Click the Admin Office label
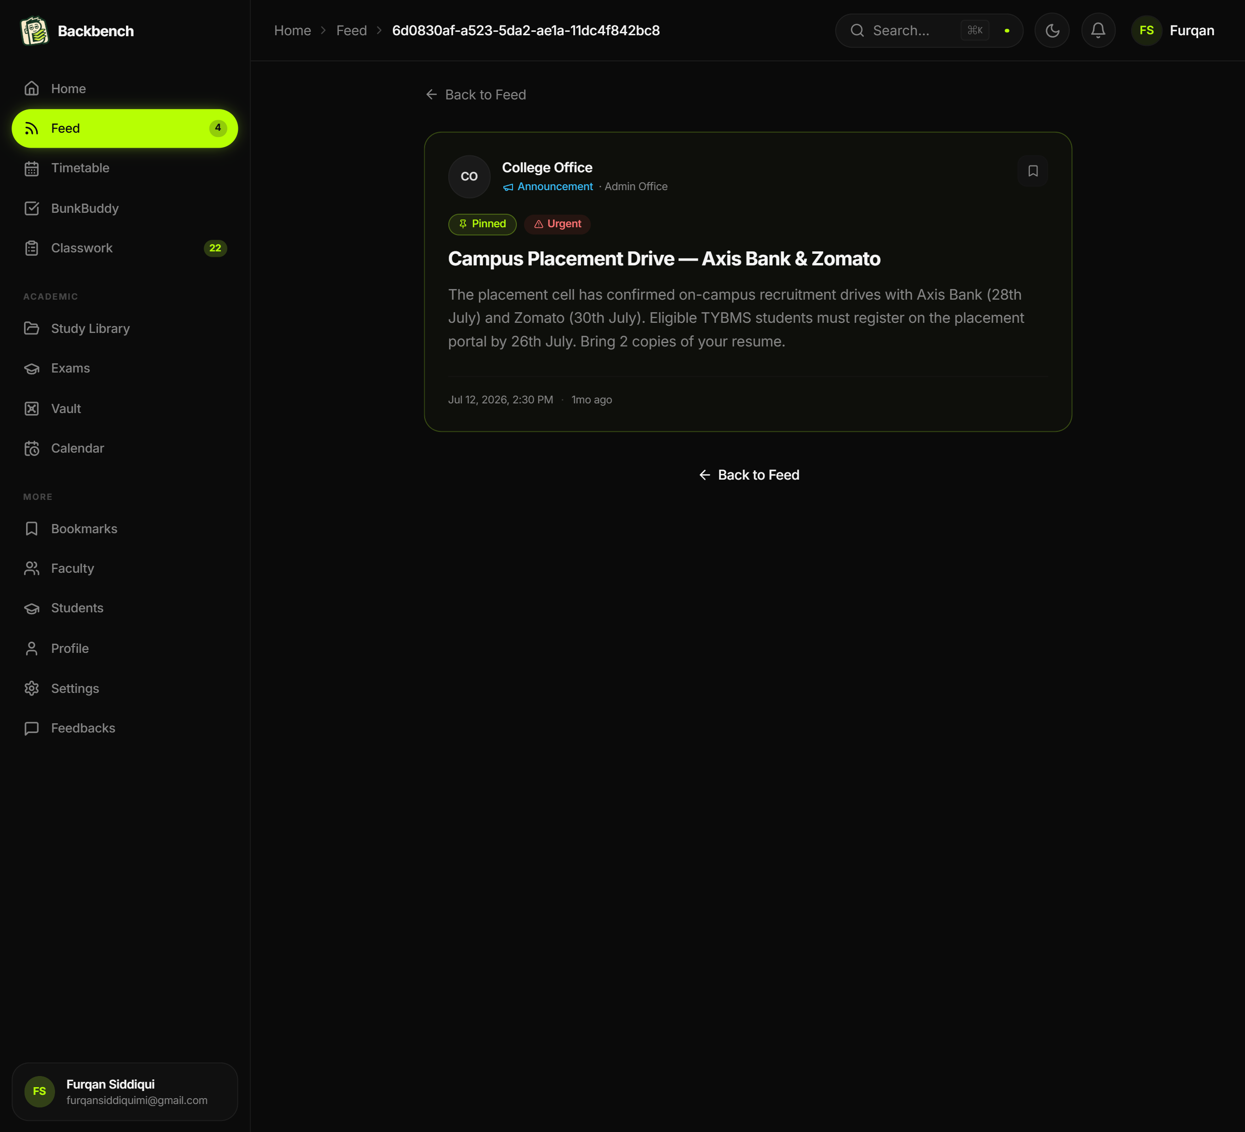 636,187
